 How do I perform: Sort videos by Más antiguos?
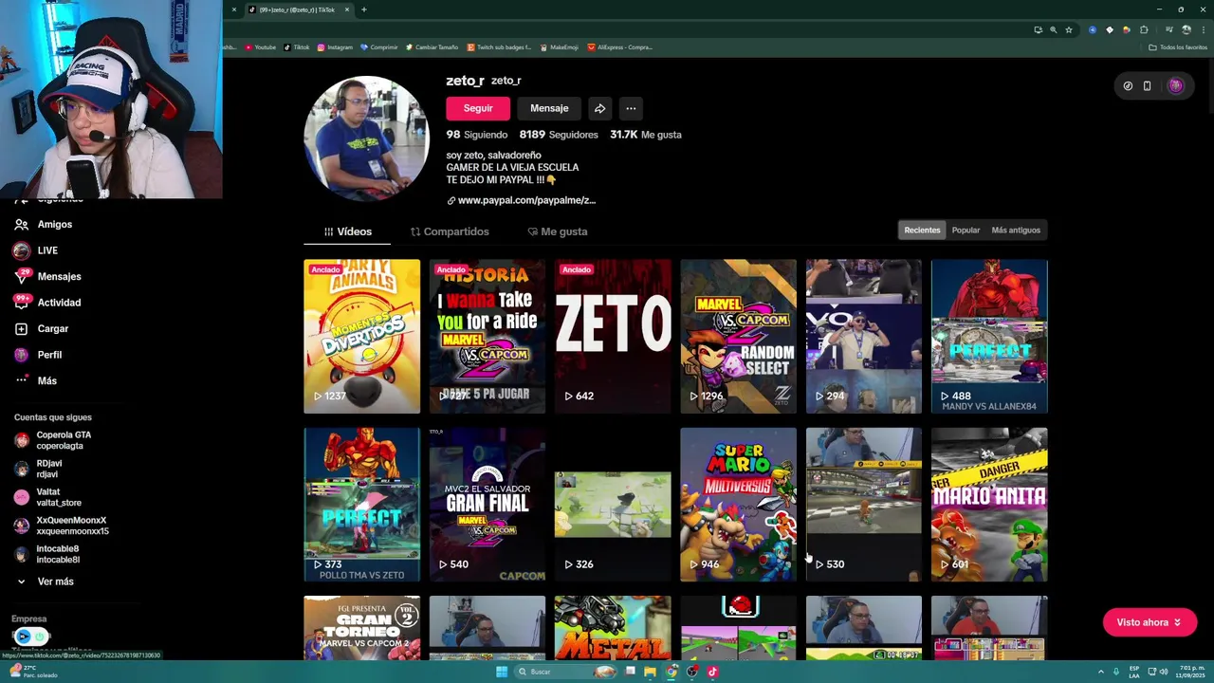click(x=1016, y=230)
